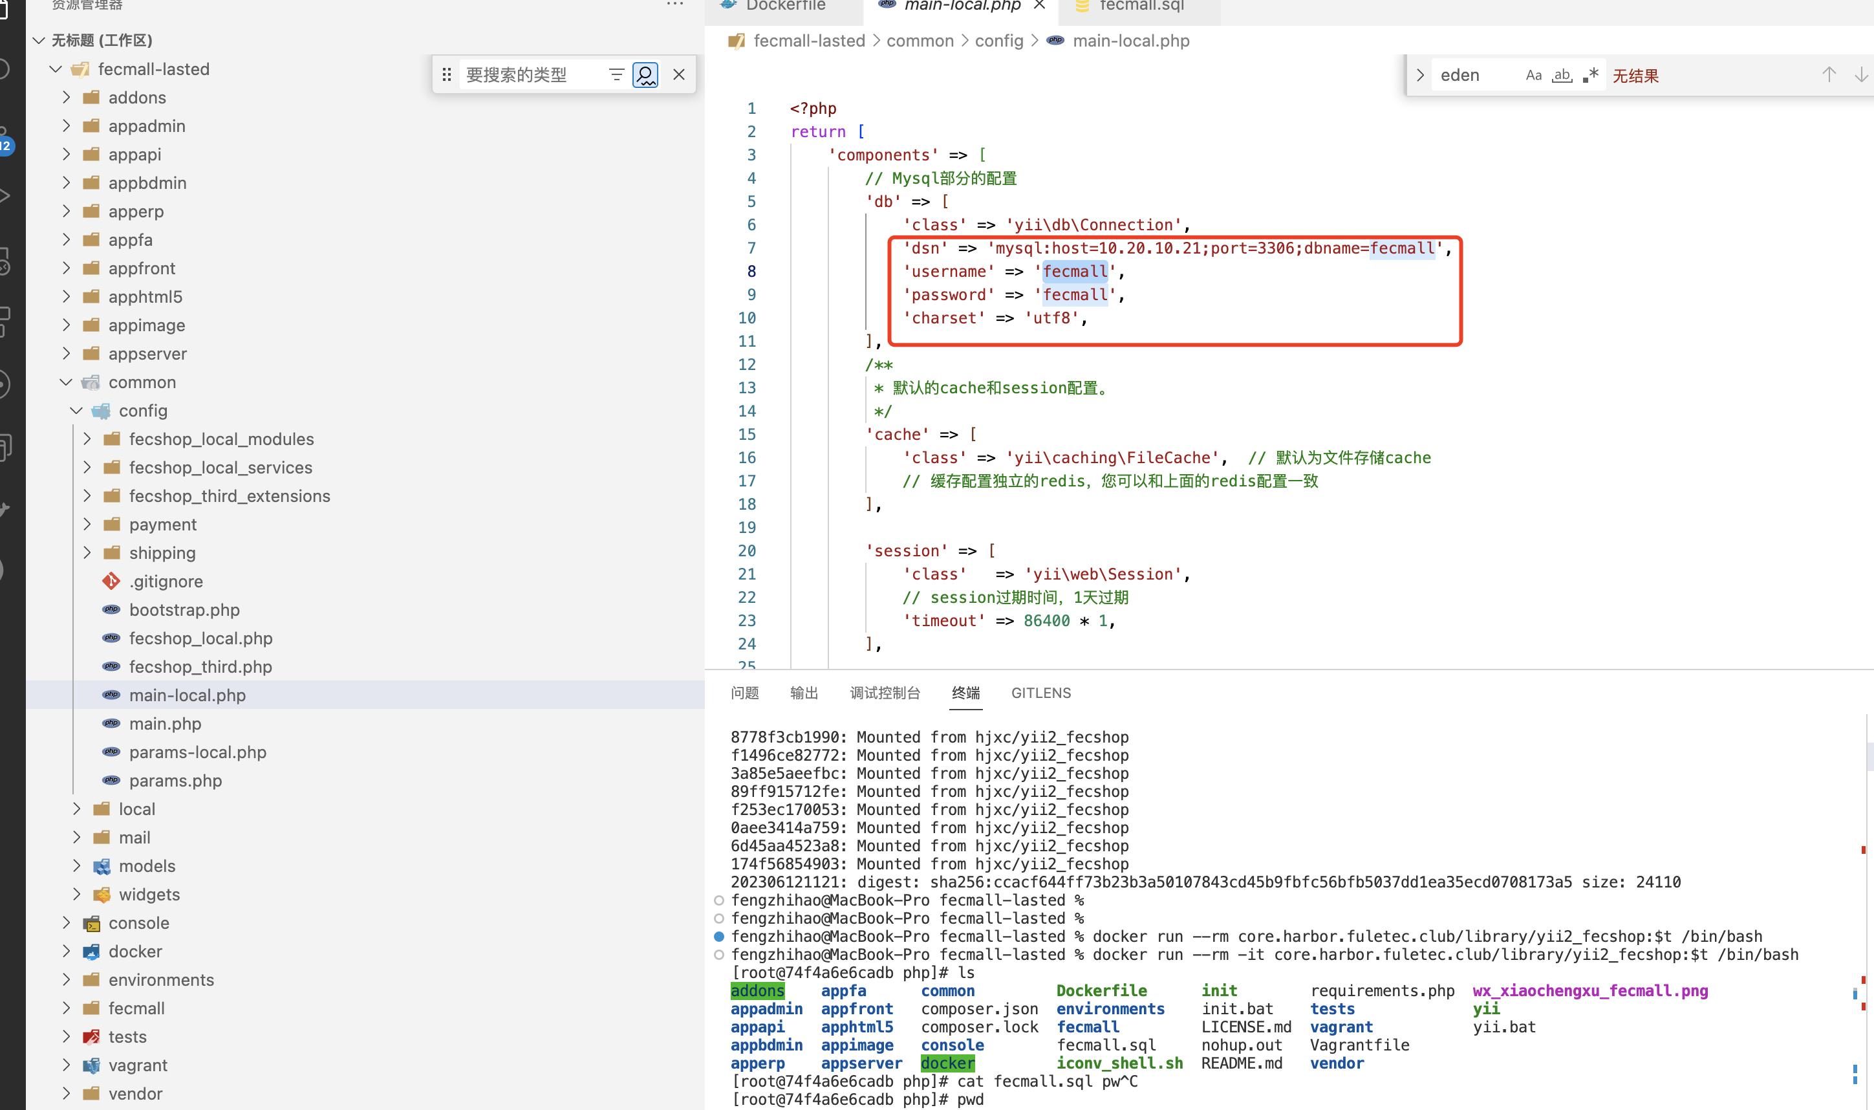Go to next find match arrow
This screenshot has width=1874, height=1110.
[x=1861, y=75]
